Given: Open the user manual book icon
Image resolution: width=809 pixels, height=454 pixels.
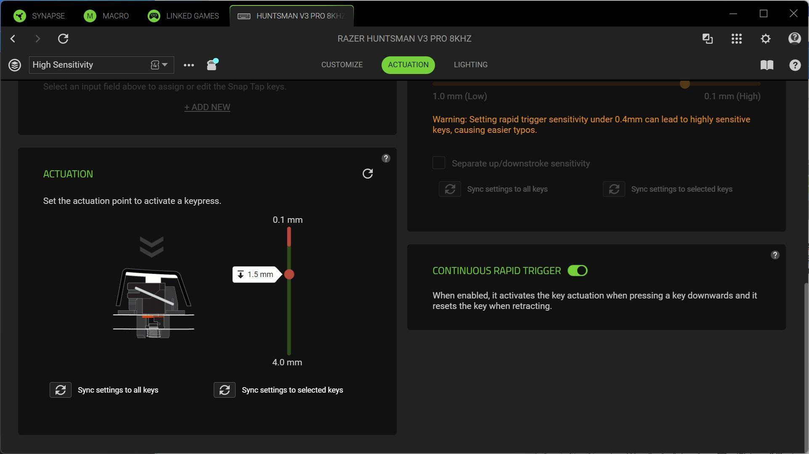Looking at the screenshot, I should [767, 65].
